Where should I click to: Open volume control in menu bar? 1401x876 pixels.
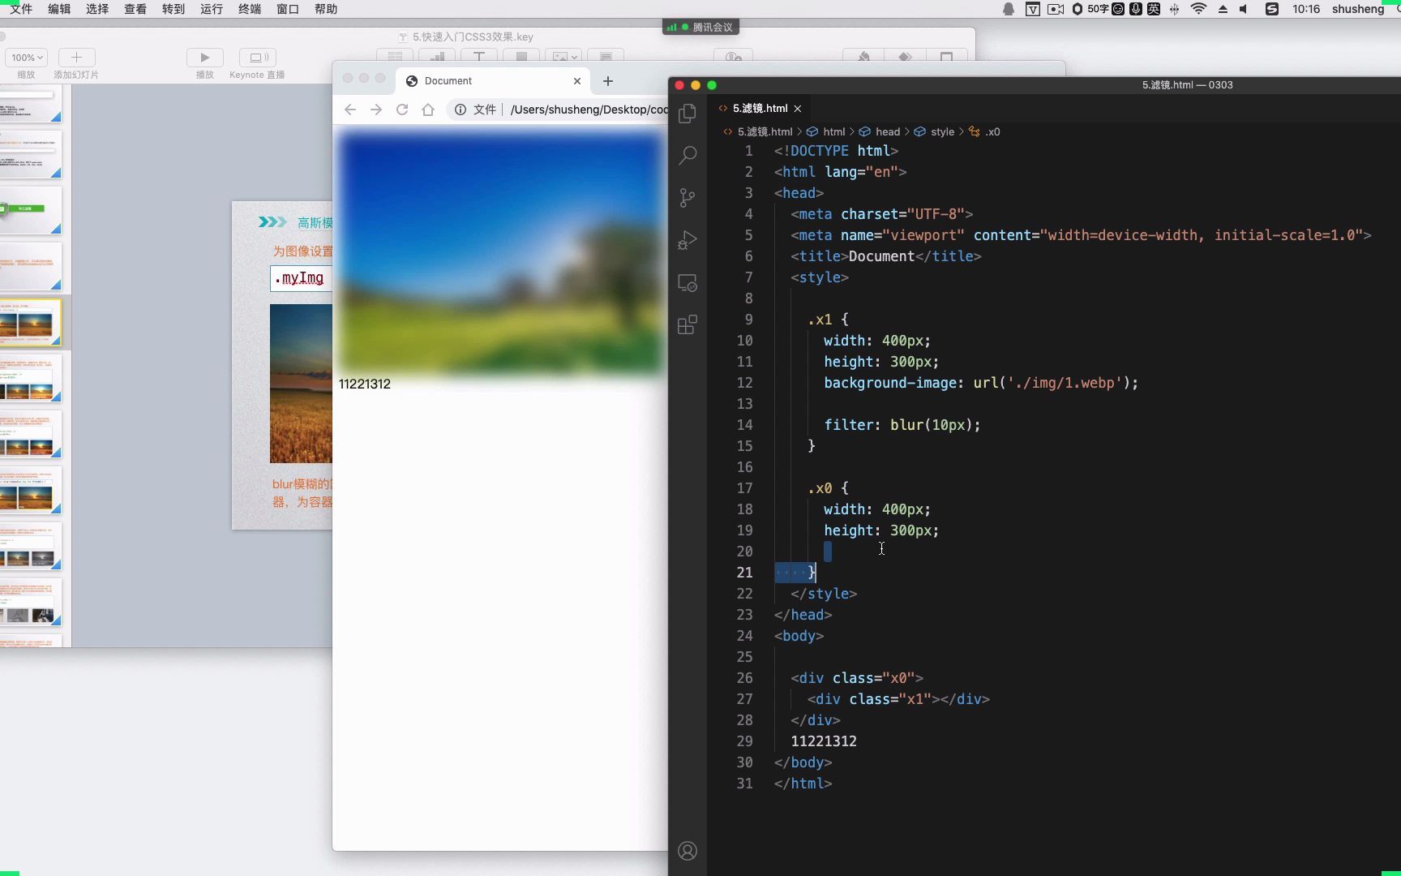(1244, 9)
